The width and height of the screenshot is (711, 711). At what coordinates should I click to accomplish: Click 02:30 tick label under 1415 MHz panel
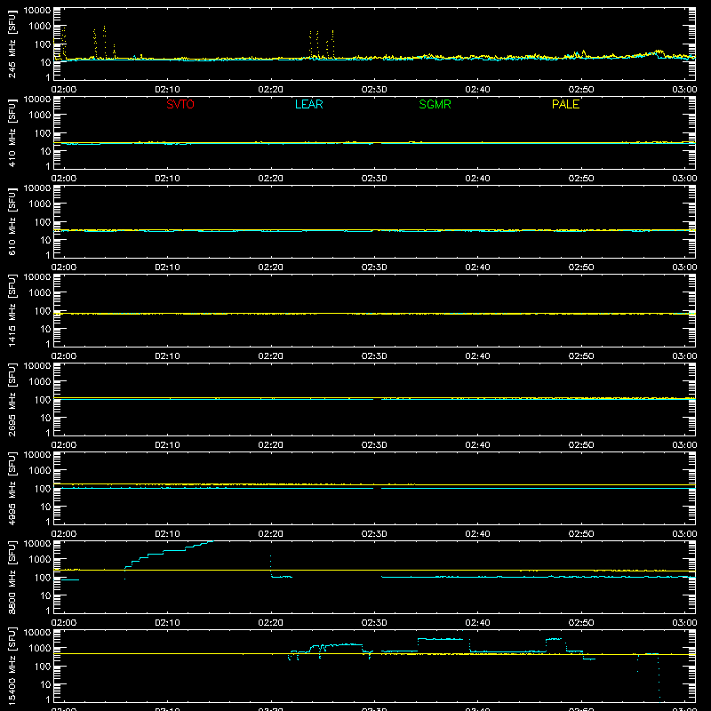374,356
